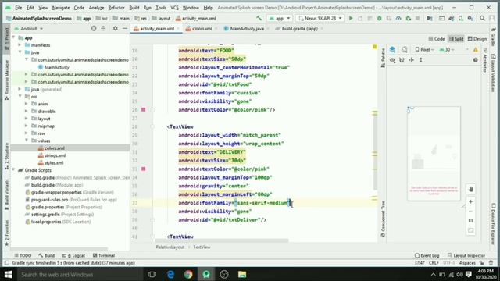Screen dimensions: 500x281
Task: Switch editor to Code view mode
Action: [437, 39]
